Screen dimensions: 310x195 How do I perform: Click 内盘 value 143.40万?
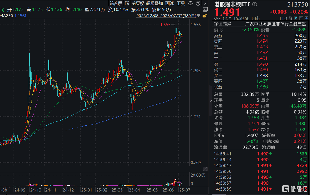[x=297, y=106]
